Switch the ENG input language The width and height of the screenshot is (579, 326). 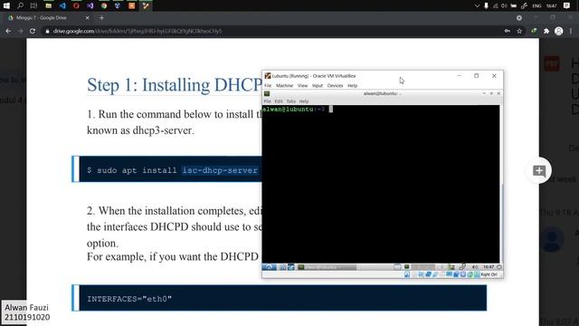[536, 6]
